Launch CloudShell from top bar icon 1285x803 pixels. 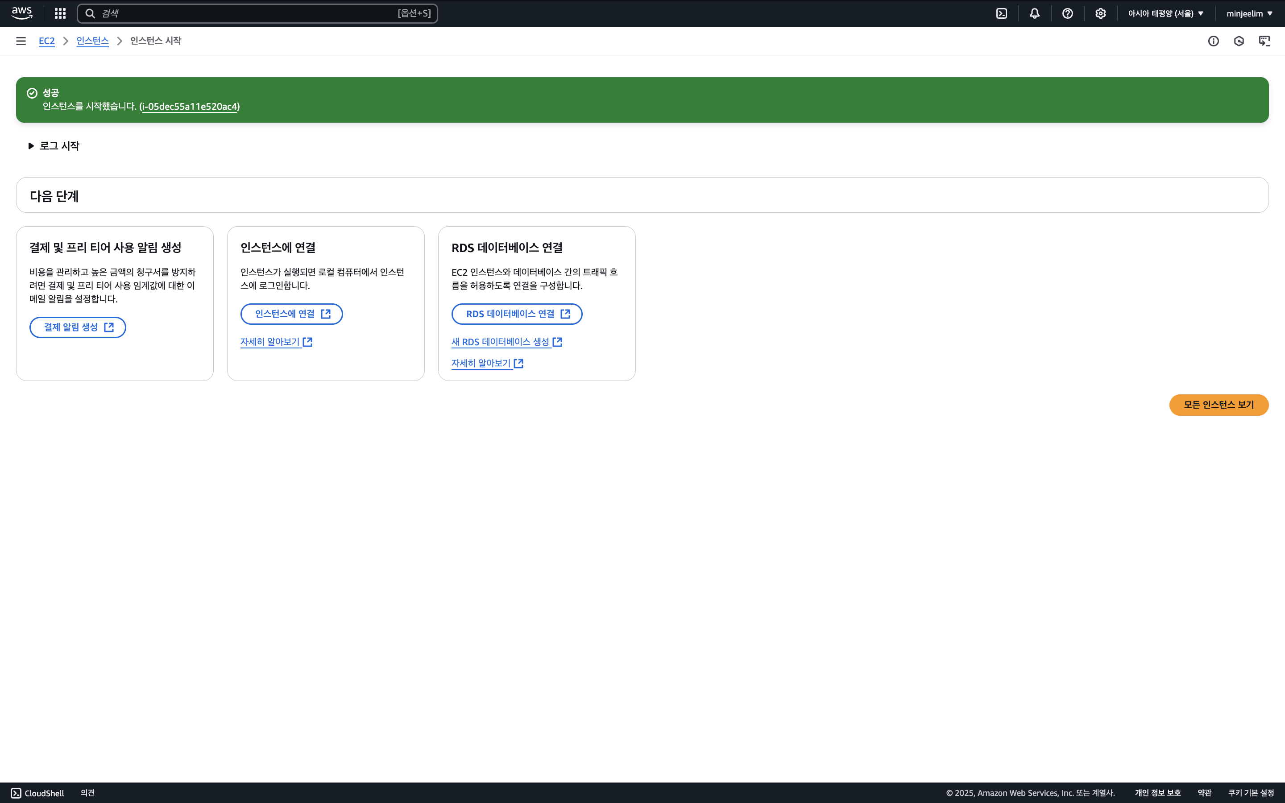tap(1001, 13)
